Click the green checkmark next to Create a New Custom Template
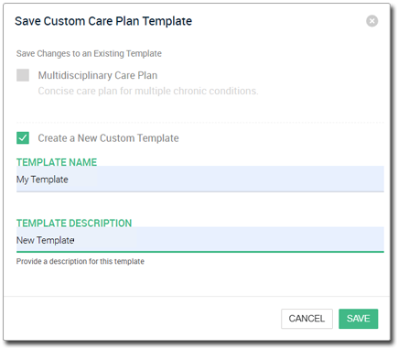The width and height of the screenshot is (398, 349). pyautogui.click(x=23, y=137)
